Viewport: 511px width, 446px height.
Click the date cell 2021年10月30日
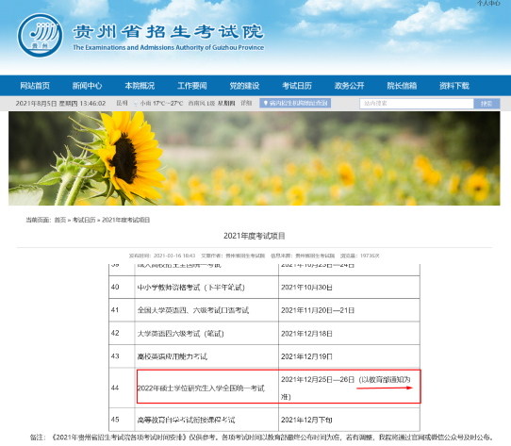349,288
